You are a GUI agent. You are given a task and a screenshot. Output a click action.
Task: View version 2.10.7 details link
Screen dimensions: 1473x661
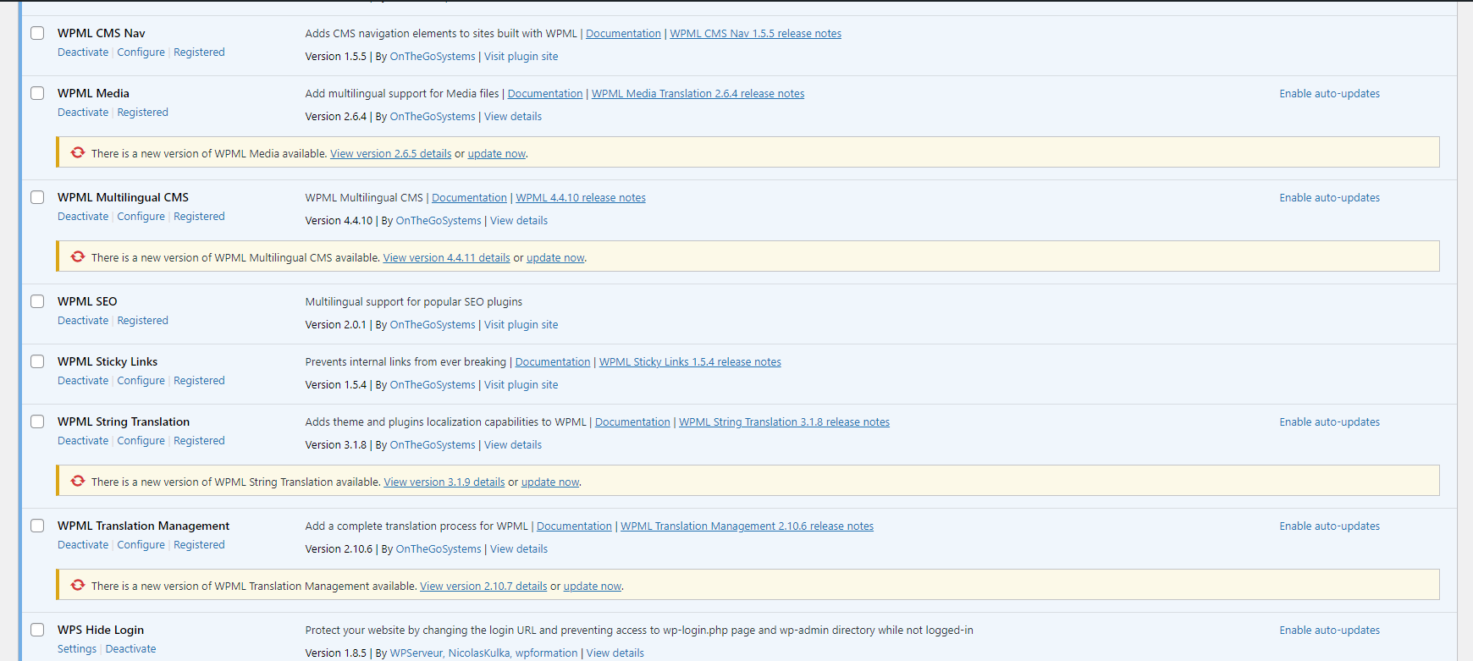tap(483, 587)
